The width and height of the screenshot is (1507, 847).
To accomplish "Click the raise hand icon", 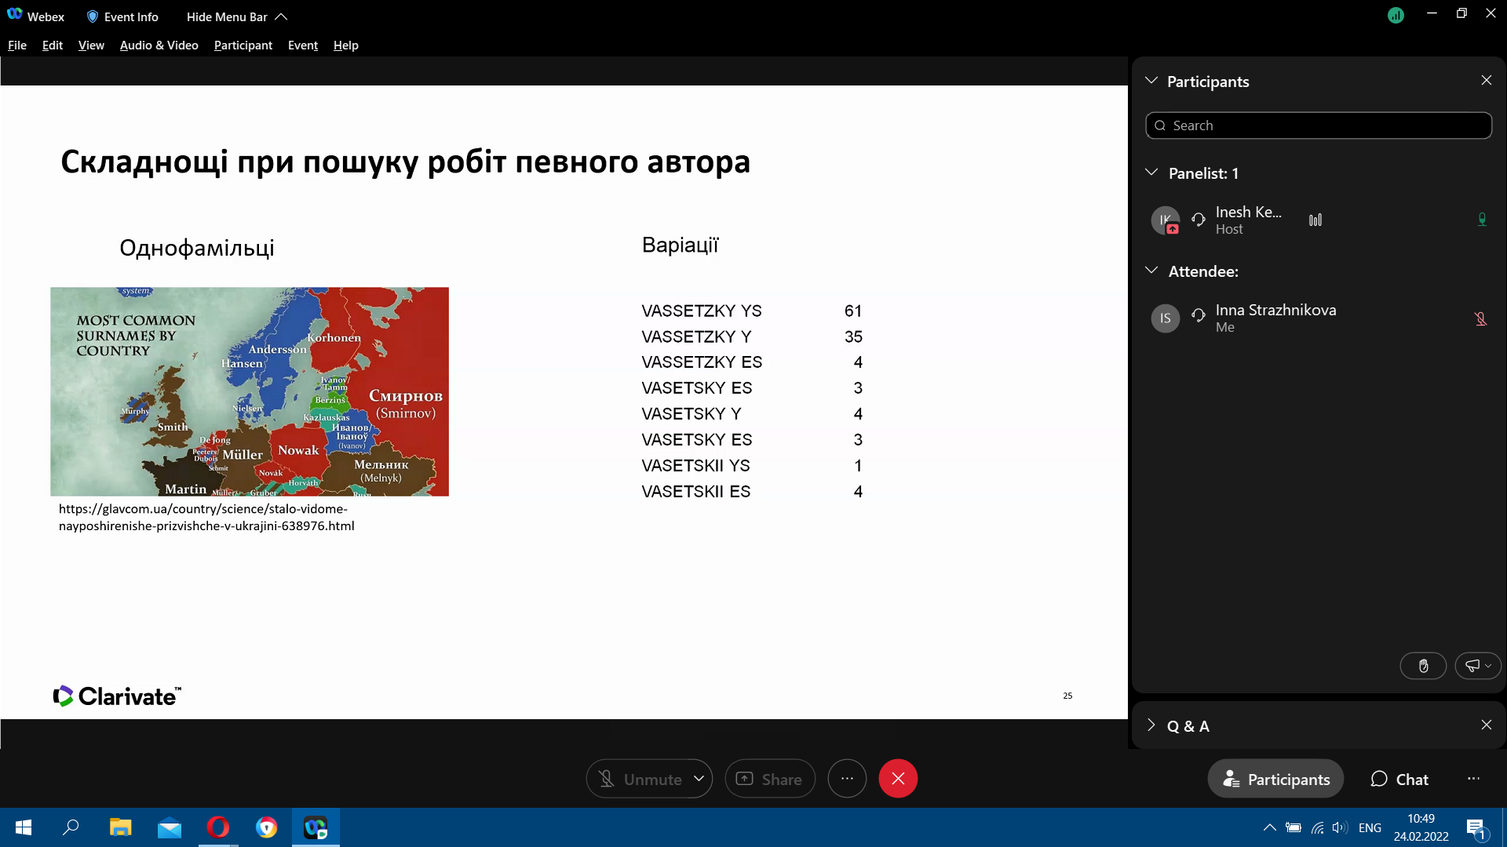I will tap(1423, 666).
